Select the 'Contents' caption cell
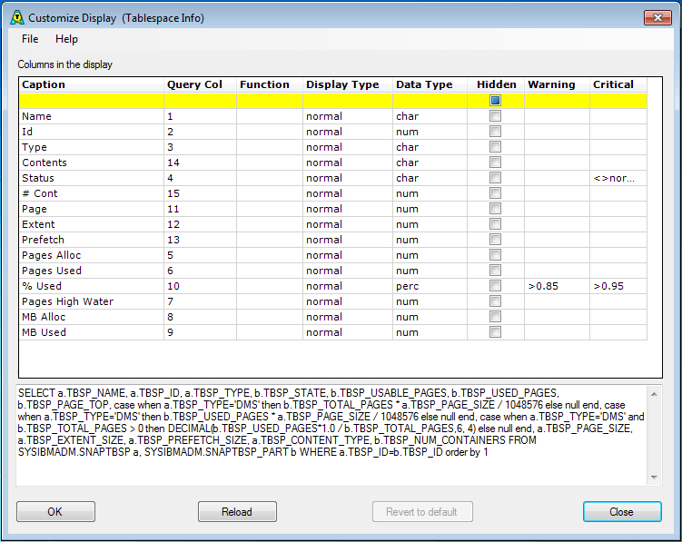Viewport: 682px width, 542px height. [x=92, y=163]
